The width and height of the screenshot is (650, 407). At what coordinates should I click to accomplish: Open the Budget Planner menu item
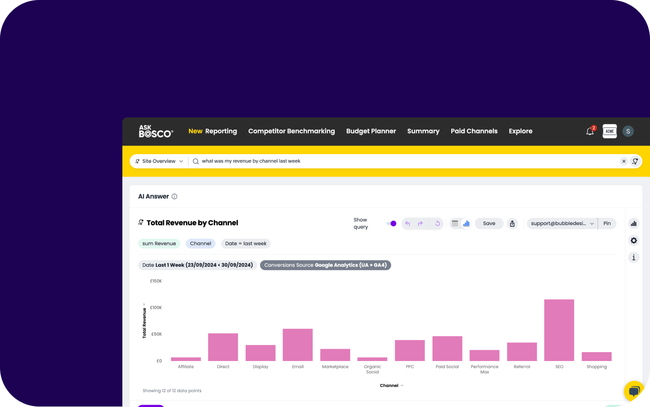[371, 131]
